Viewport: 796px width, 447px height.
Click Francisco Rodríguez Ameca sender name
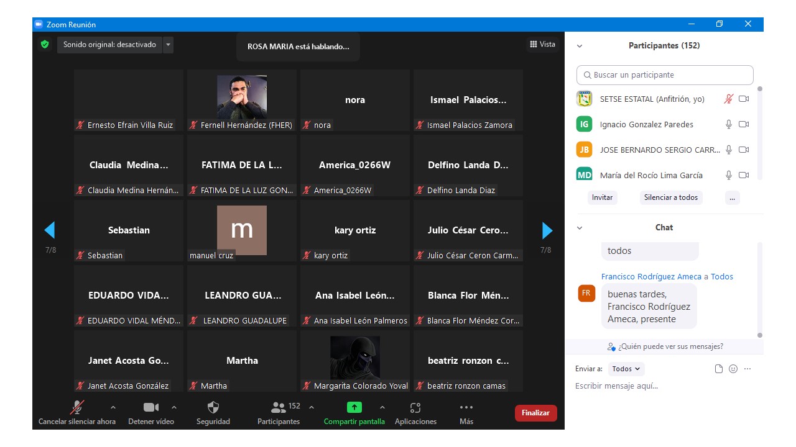pos(651,277)
